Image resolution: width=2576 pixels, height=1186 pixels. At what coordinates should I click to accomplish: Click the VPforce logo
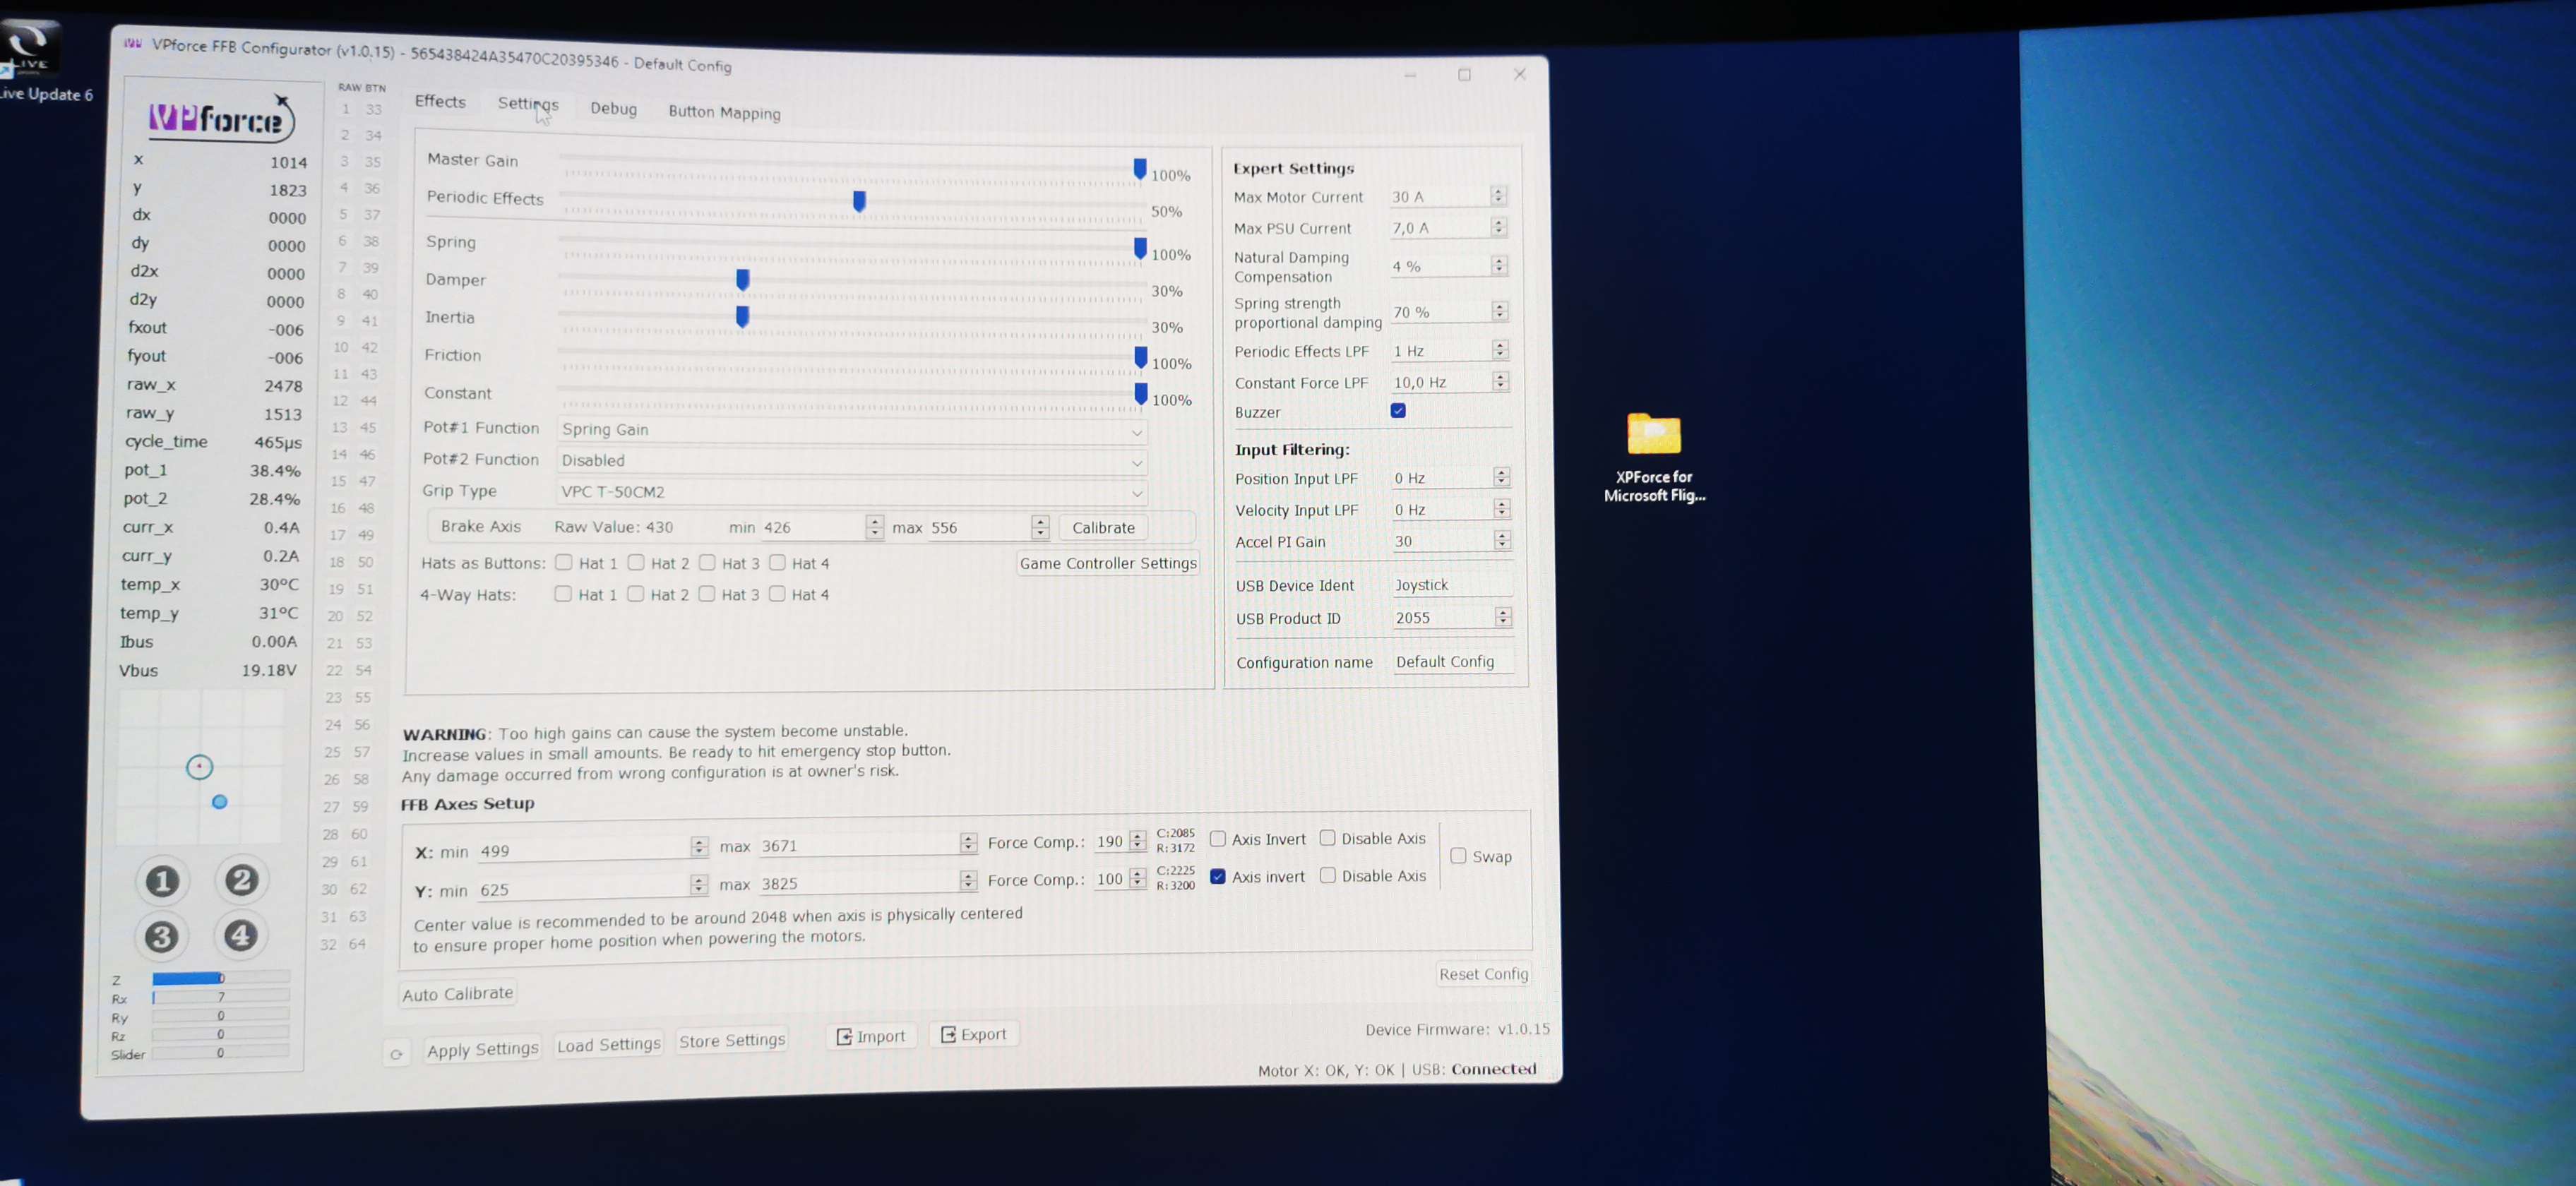click(220, 119)
